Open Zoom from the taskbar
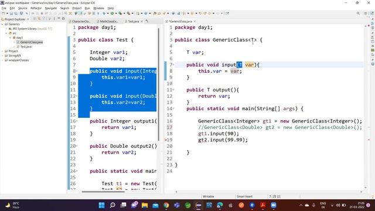Screen dimensions: 375x211 point(274,205)
